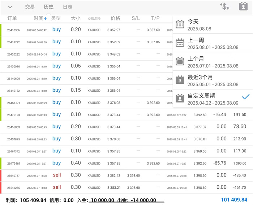Click stop loss 3 398.60 on order 26540737
The height and width of the screenshot is (205, 253).
[133, 175]
